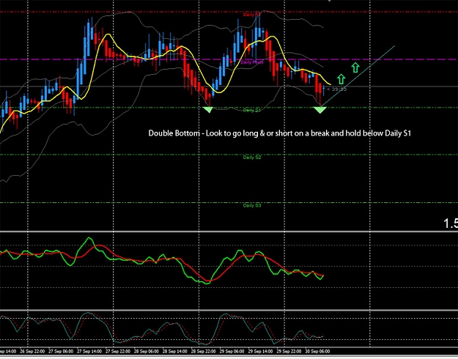Select the '29 Sep 06:00' time label
Image resolution: width=458 pixels, height=359 pixels.
(x=232, y=351)
